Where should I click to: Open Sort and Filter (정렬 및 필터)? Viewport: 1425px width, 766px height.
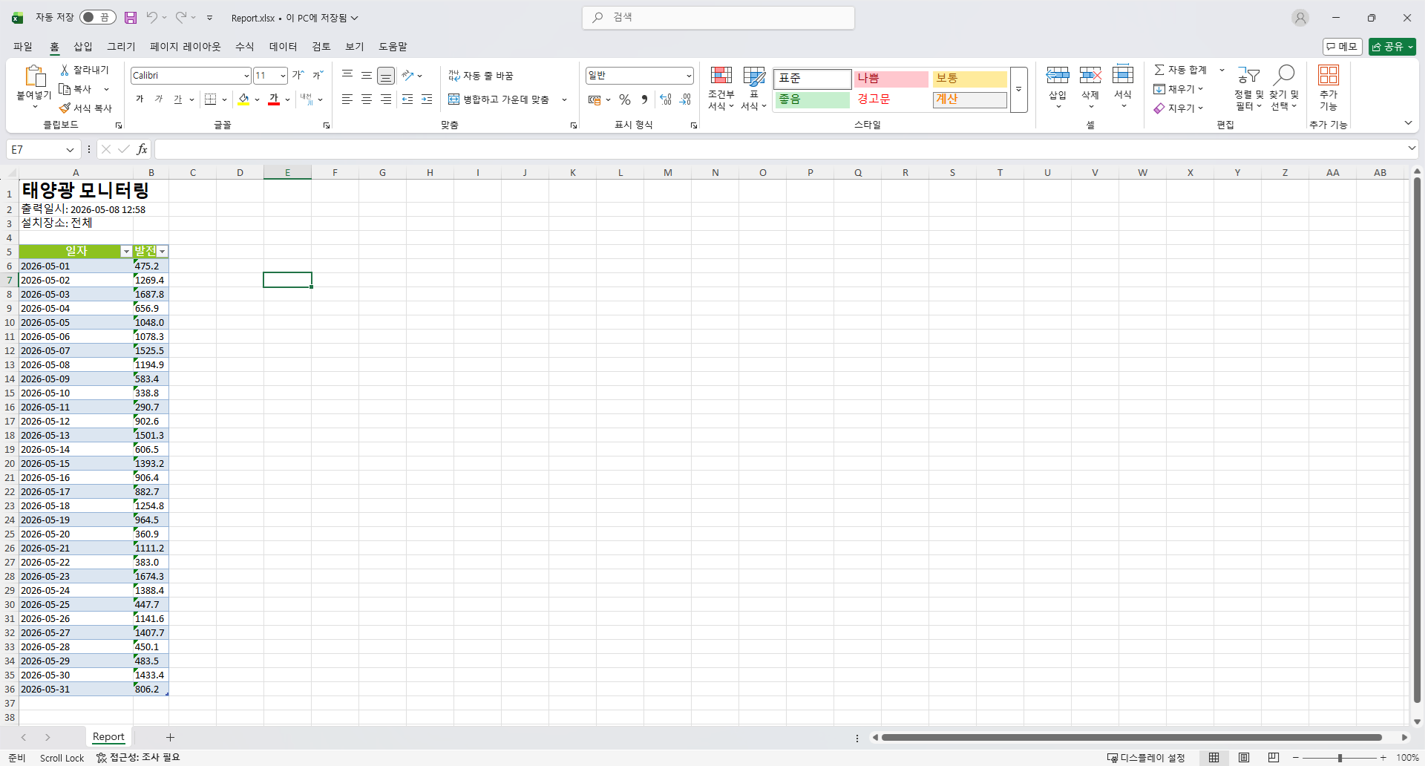pos(1248,88)
